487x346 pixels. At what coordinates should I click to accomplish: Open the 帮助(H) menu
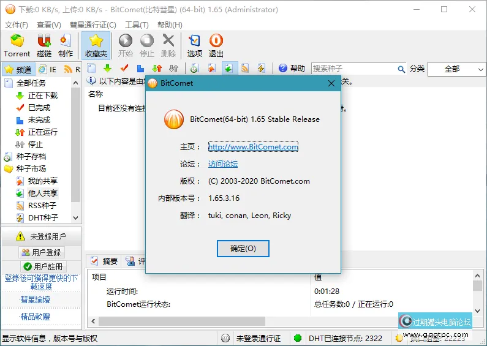tap(170, 25)
